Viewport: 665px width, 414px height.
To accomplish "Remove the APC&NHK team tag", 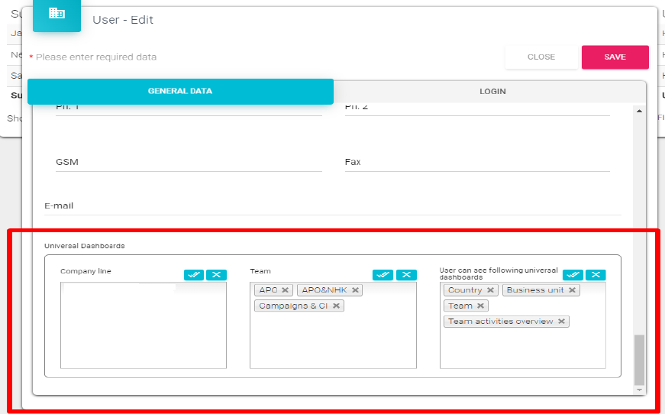I will coord(355,290).
